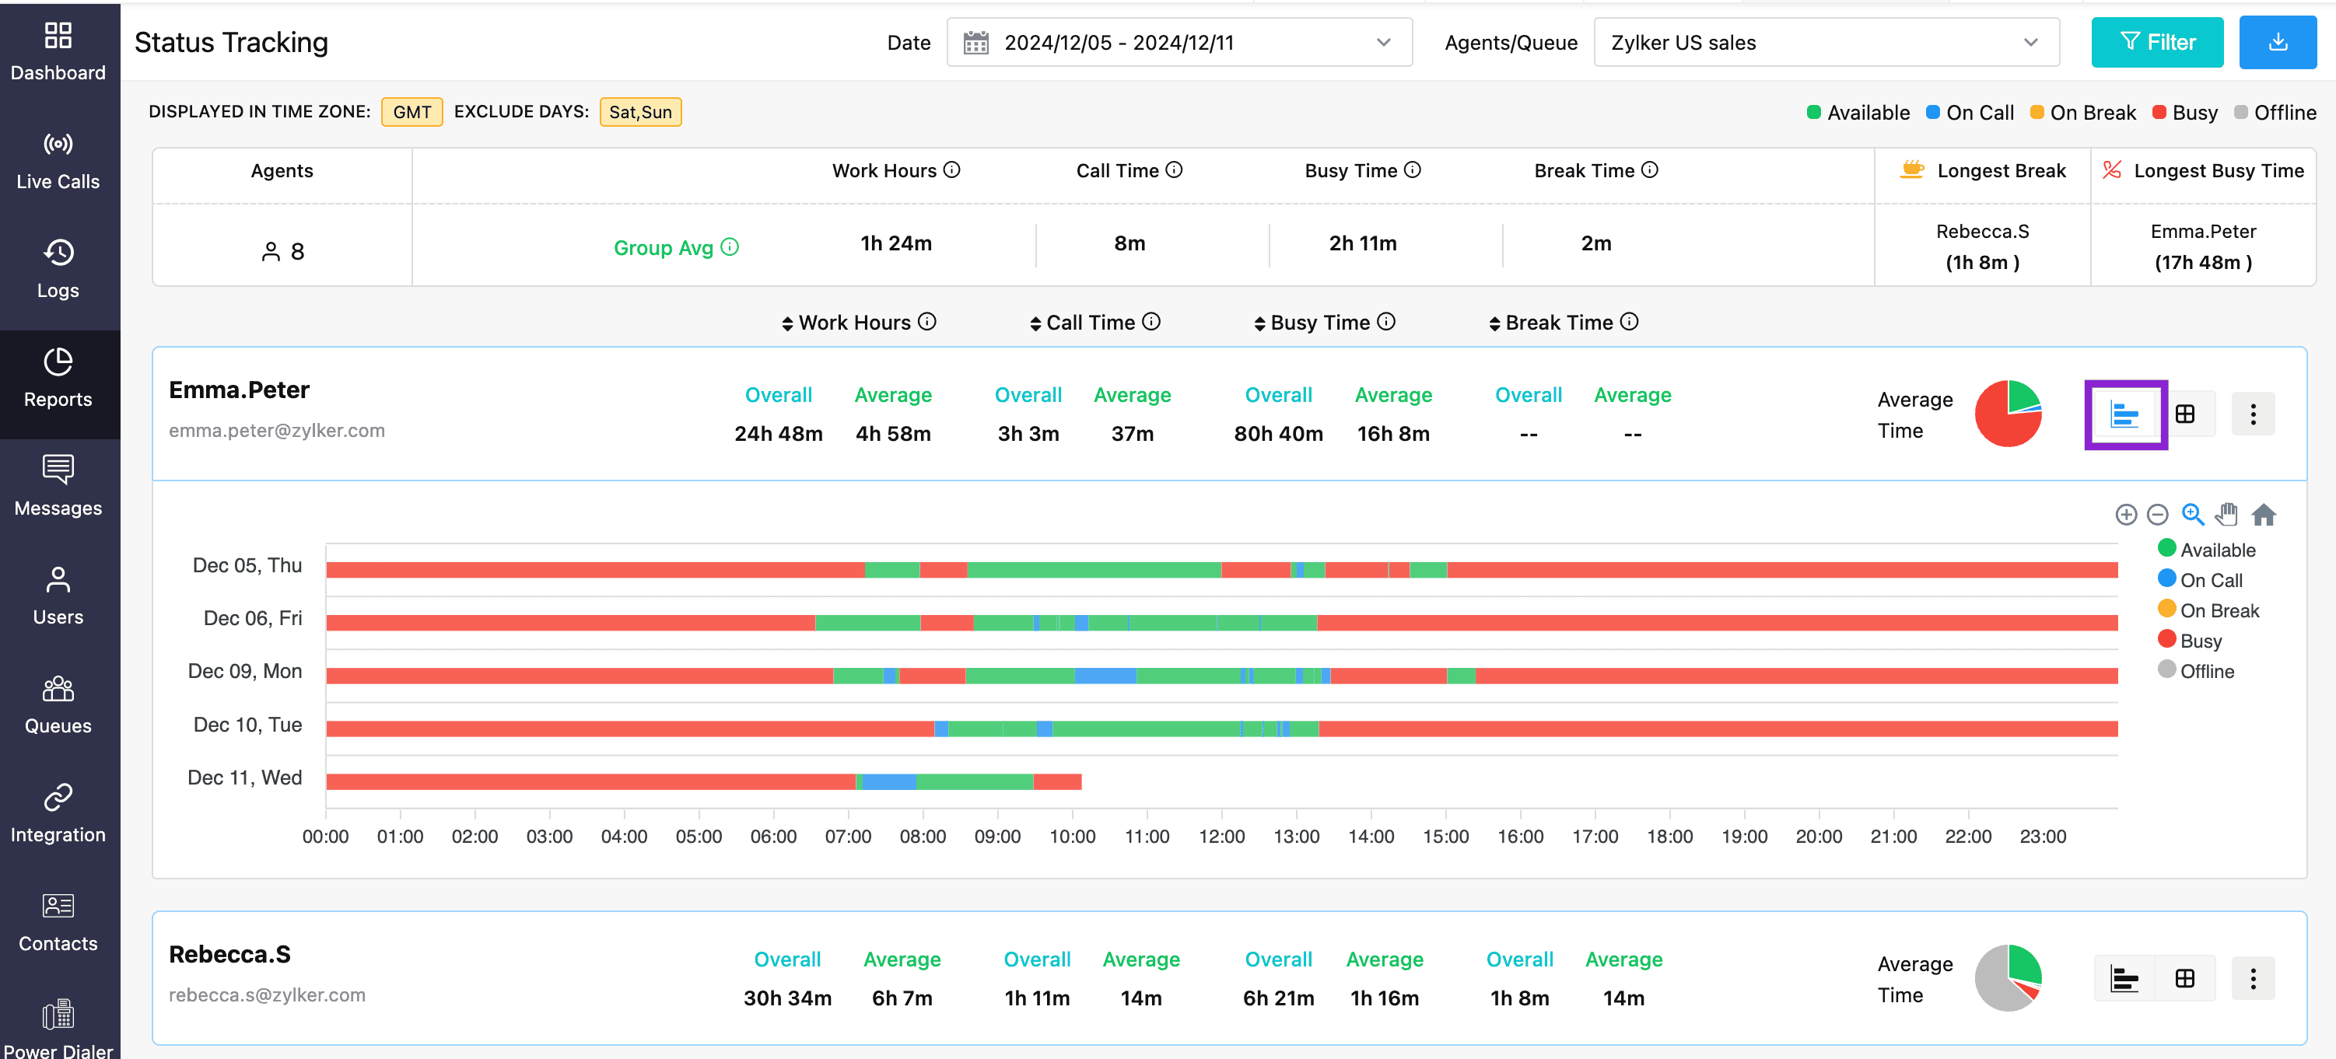The image size is (2336, 1059).
Task: Activate the chart panning hand tool
Action: pos(2226,514)
